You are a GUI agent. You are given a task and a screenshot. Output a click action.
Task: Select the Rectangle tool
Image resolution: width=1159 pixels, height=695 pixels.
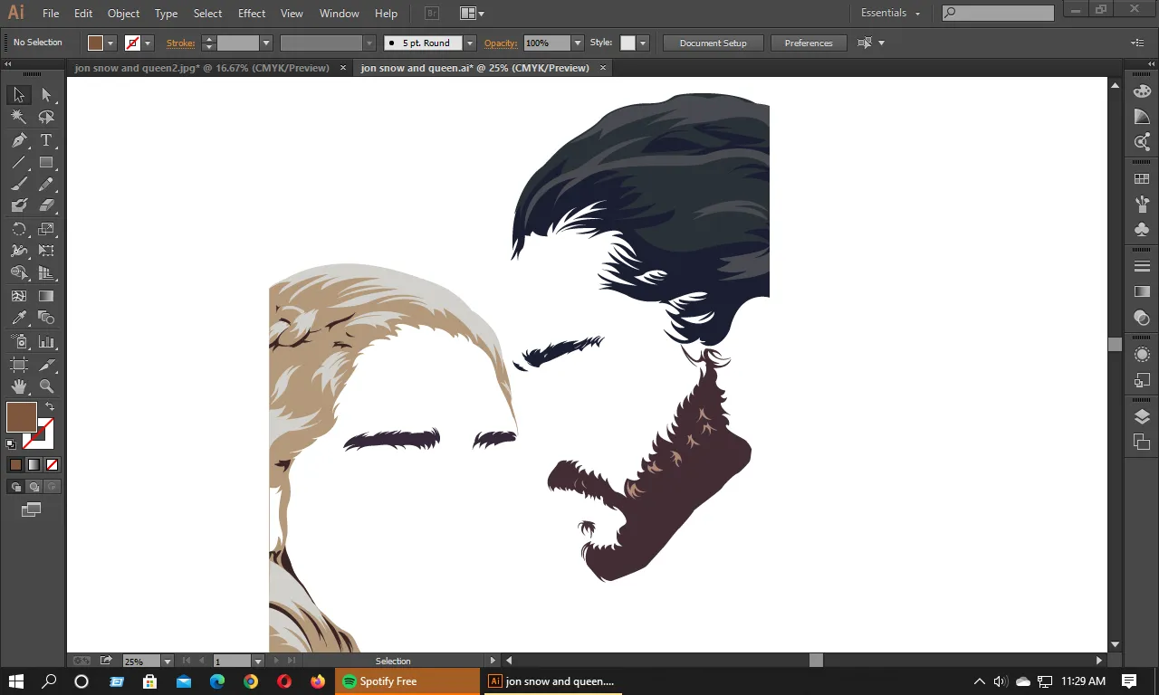[46, 163]
